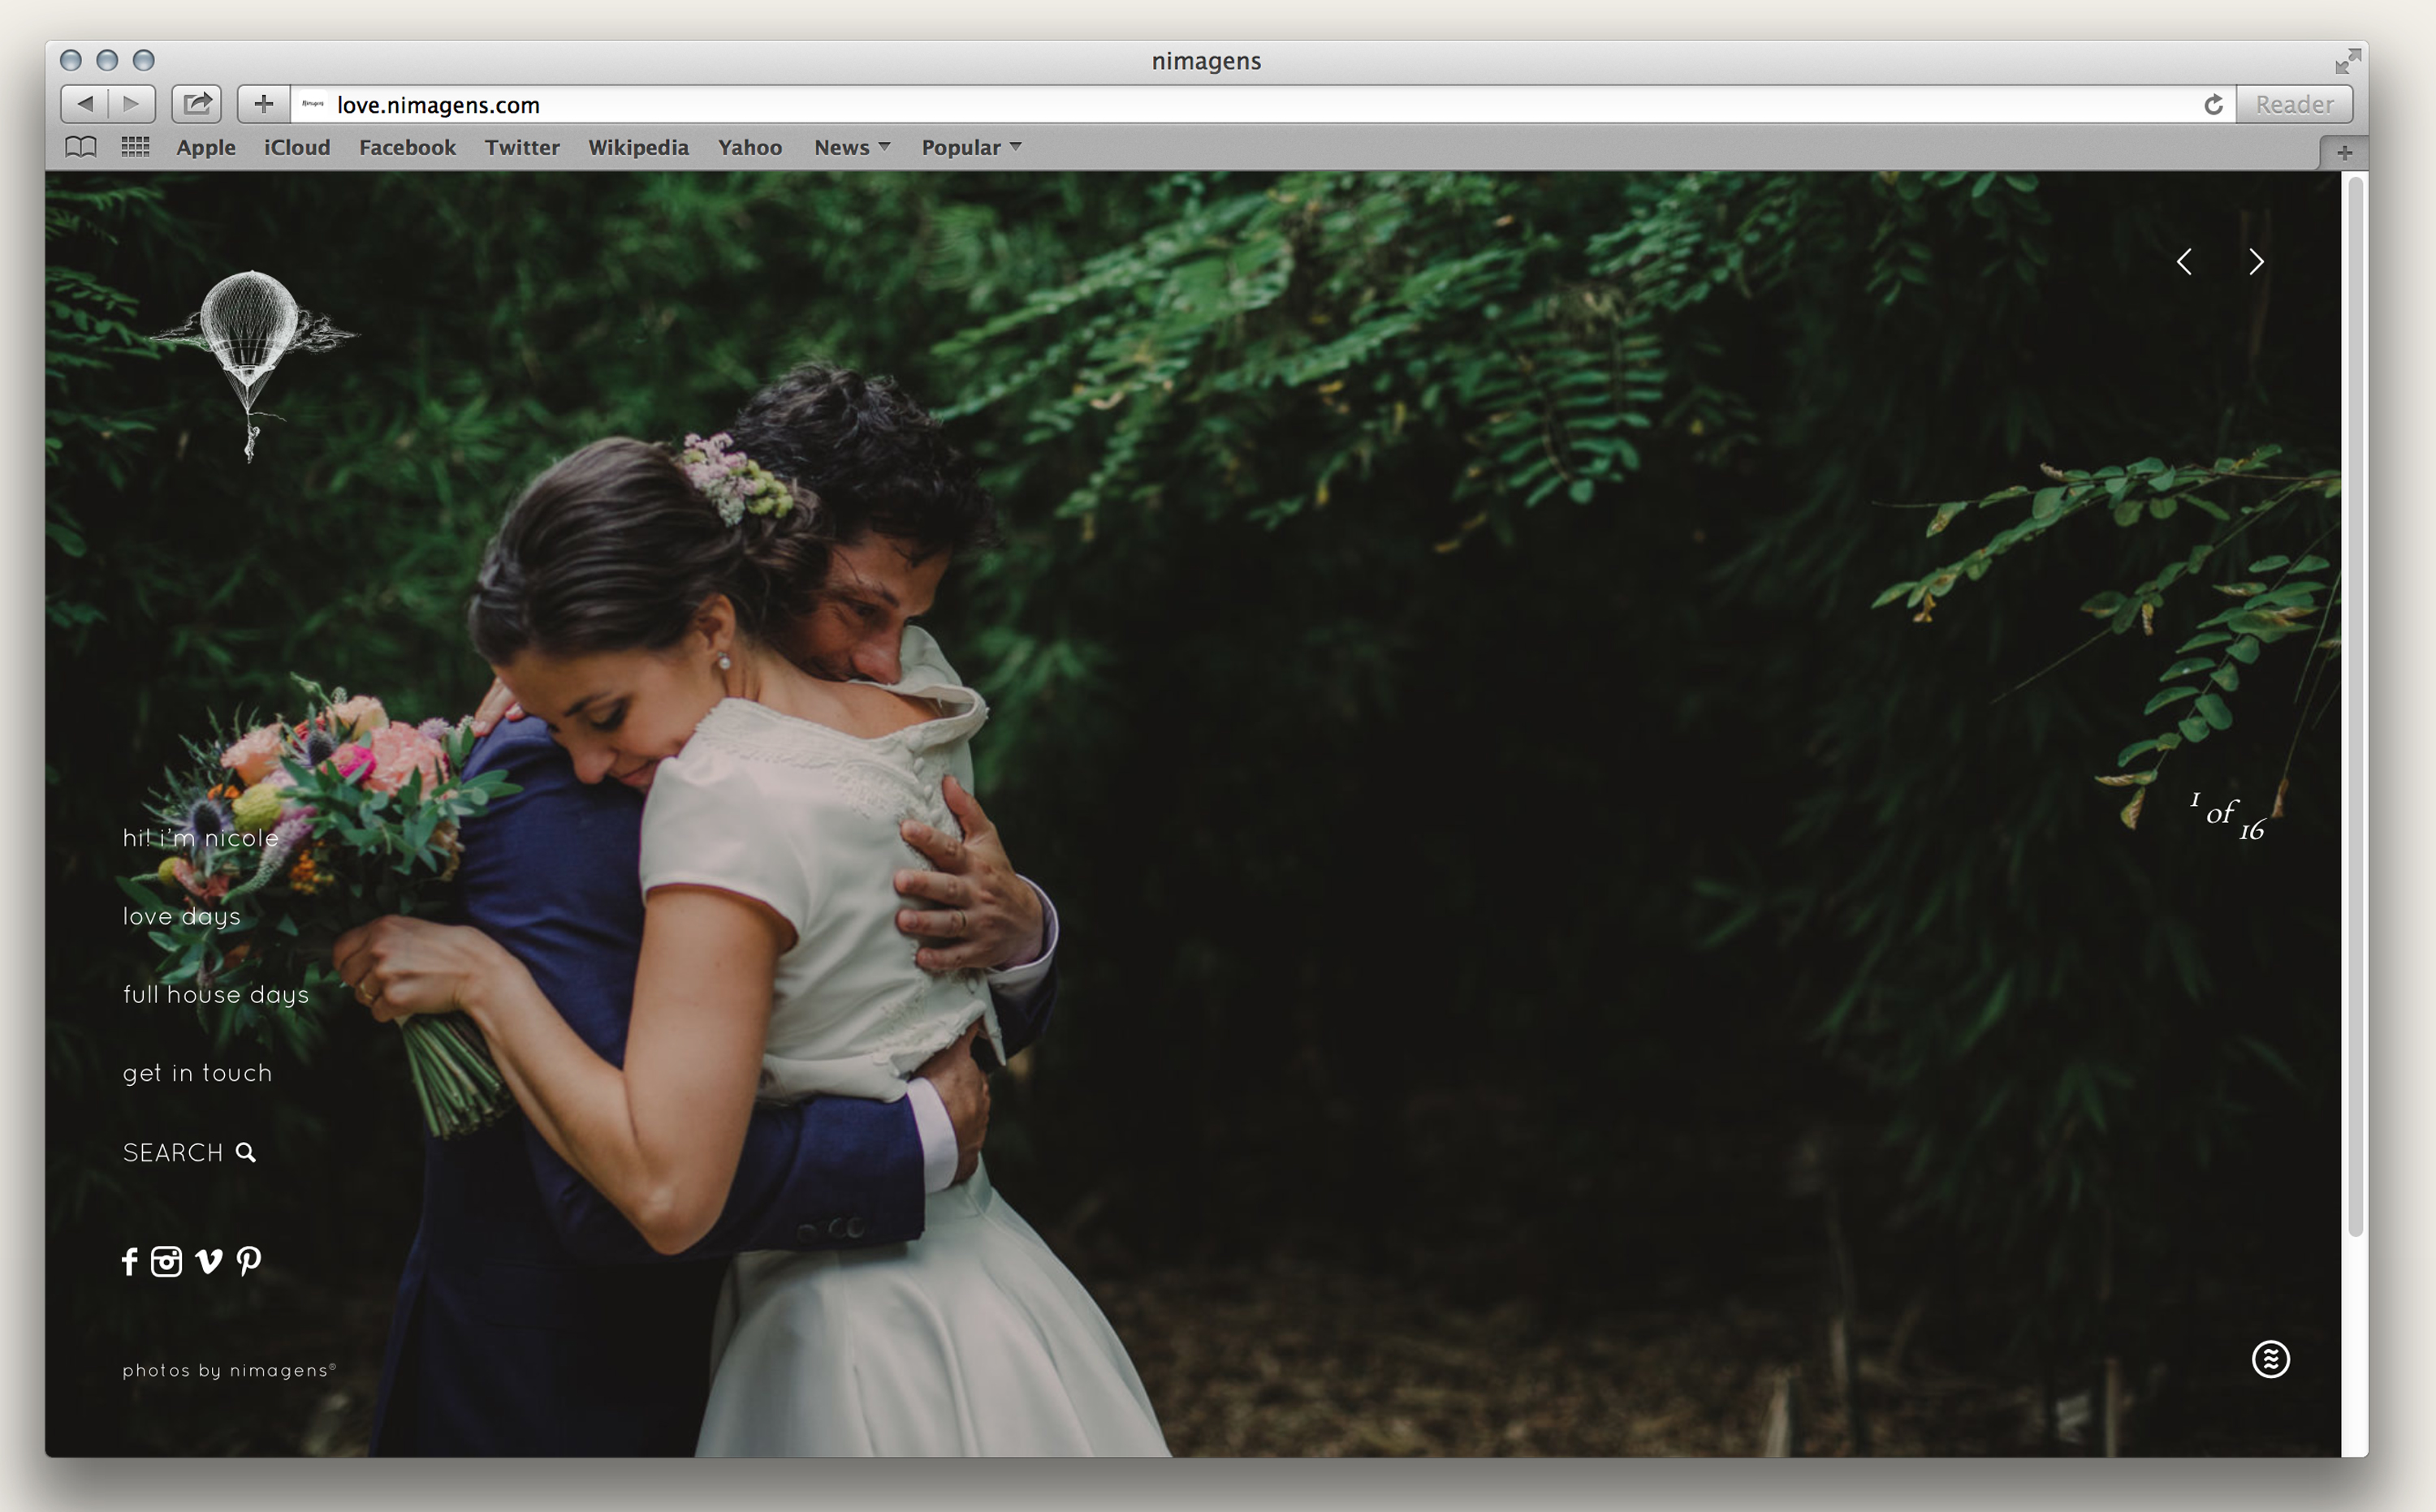
Task: Click the SEARCH field with magnifier
Action: click(189, 1152)
